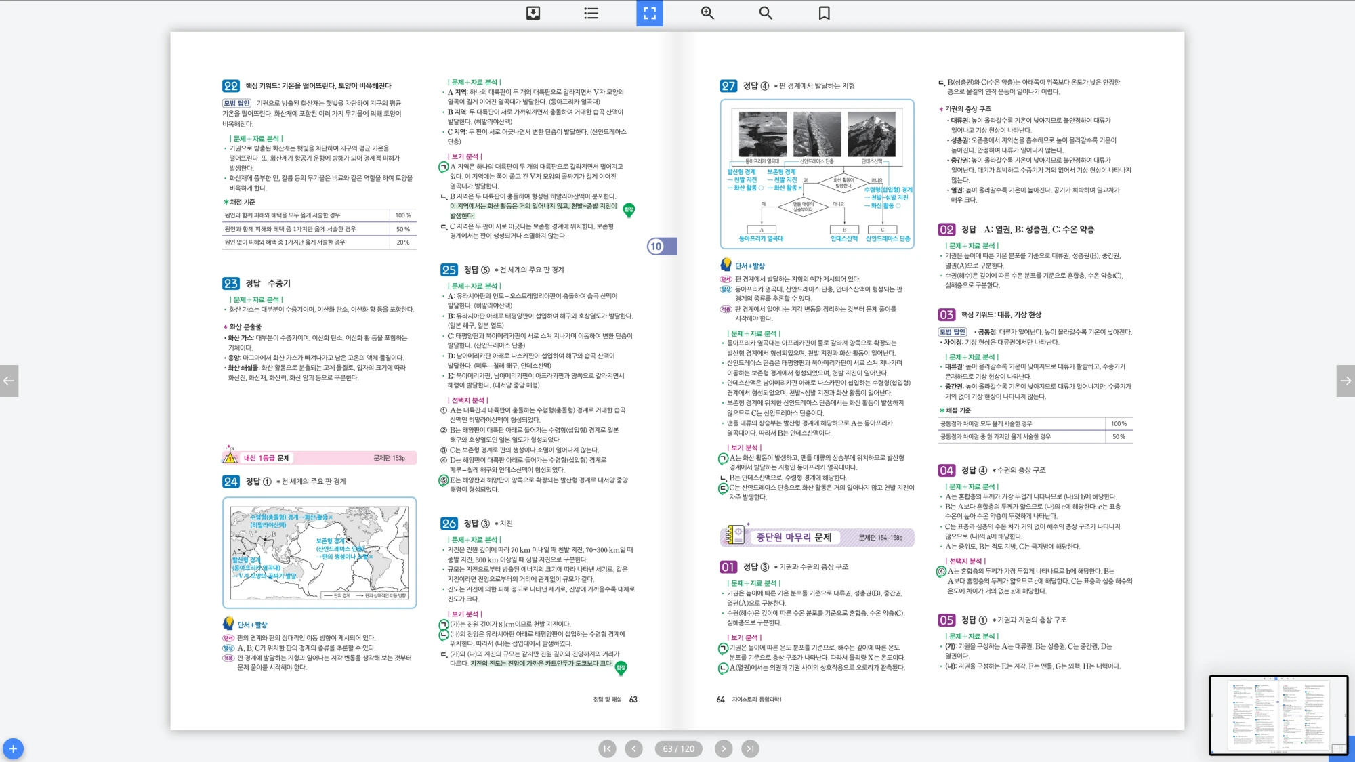Click the green 함정 marker on question 24
This screenshot has width=1355, height=762.
(x=629, y=210)
